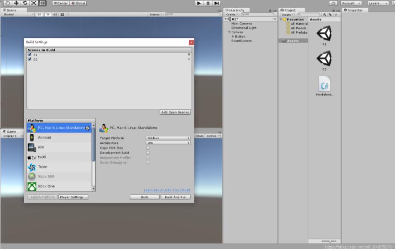Click the Save search star icon in Project

[x=336, y=15]
